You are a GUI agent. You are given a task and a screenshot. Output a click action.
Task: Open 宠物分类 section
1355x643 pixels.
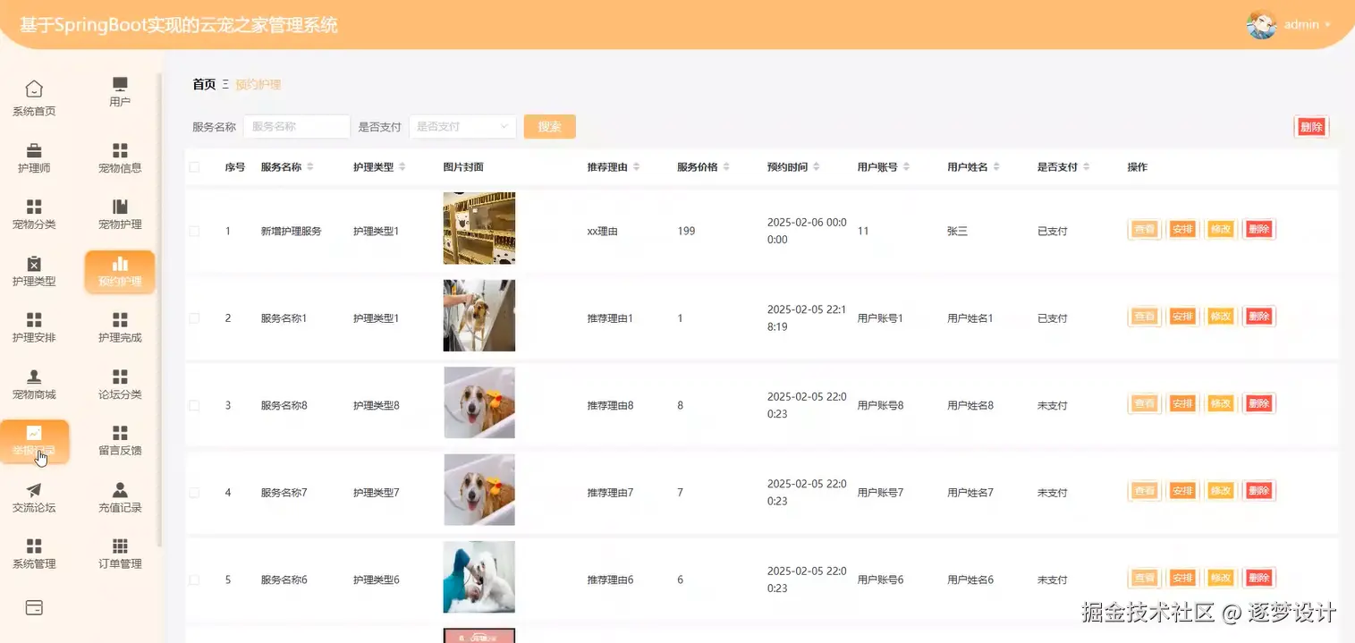tap(34, 214)
